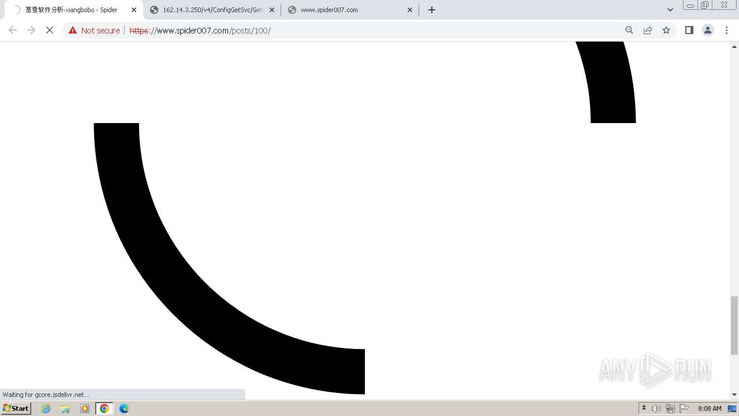Focus the address bar URL
The image size is (739, 416).
tap(200, 31)
